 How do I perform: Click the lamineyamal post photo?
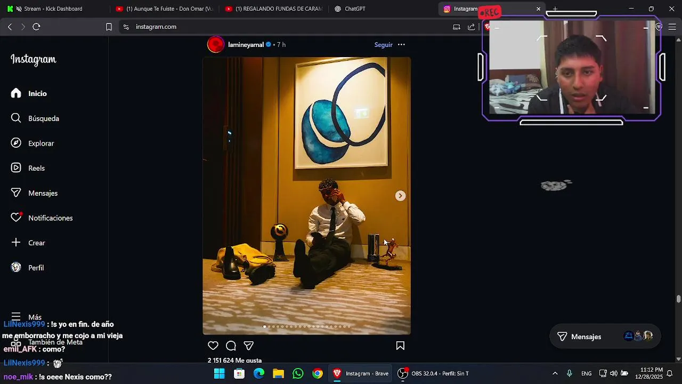click(306, 196)
